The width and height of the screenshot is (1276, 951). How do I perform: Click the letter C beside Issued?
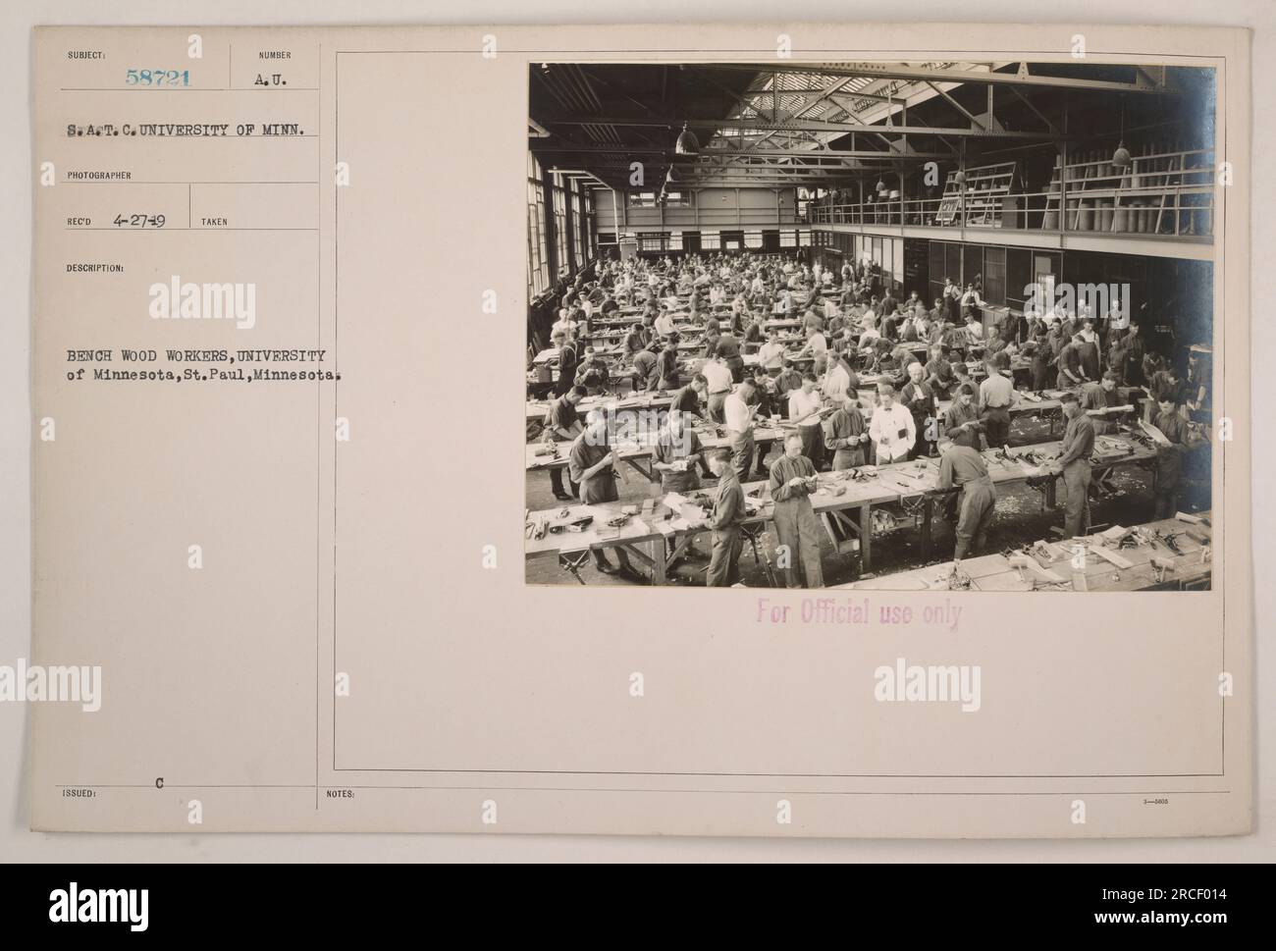coord(158,784)
